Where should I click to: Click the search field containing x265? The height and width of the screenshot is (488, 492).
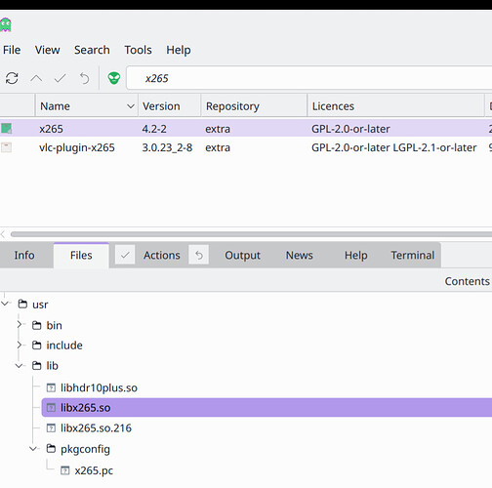(309, 78)
